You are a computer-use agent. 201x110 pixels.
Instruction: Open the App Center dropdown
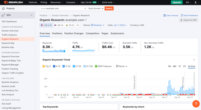[x=90, y=2]
